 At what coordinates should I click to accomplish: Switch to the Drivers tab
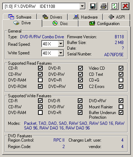[52, 17]
